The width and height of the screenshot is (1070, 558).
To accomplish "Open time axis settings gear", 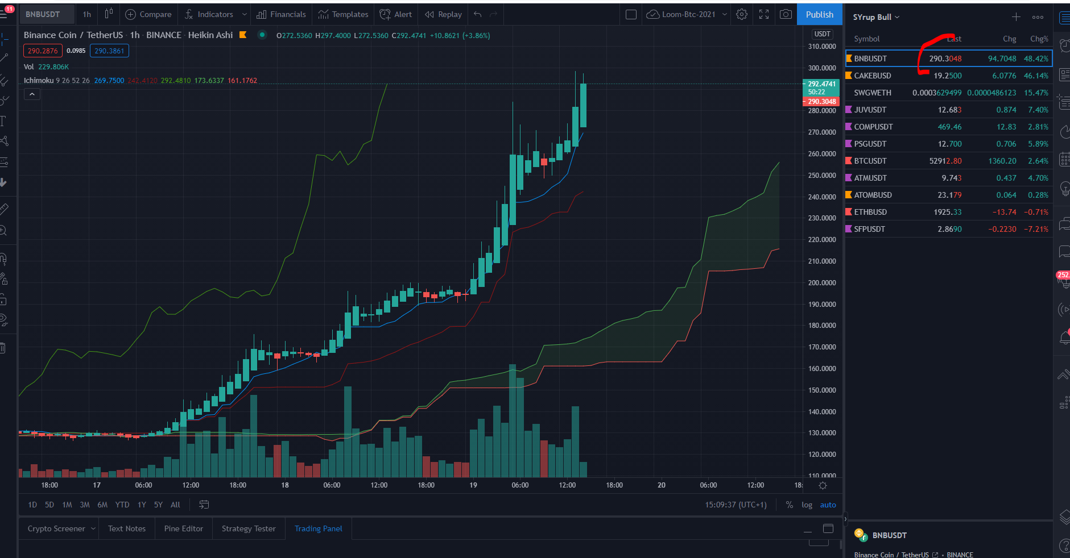I will (823, 485).
